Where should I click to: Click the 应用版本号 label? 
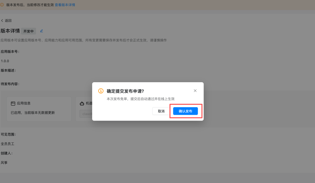click(10, 52)
